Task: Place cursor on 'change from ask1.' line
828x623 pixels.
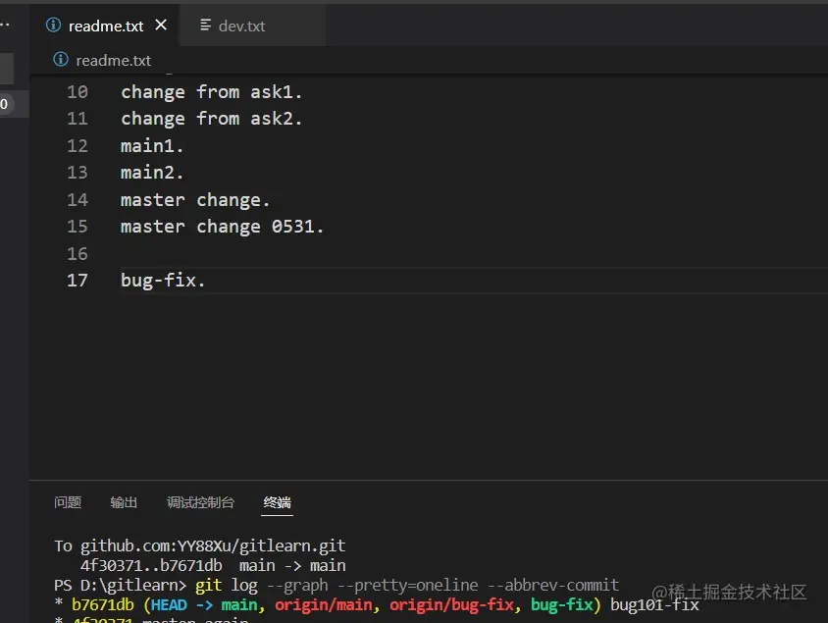Action: click(x=211, y=92)
